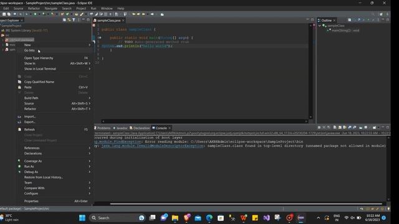The height and width of the screenshot is (224, 399).
Task: Click the InvalidModuleDescriptorException link
Action: click(152, 146)
